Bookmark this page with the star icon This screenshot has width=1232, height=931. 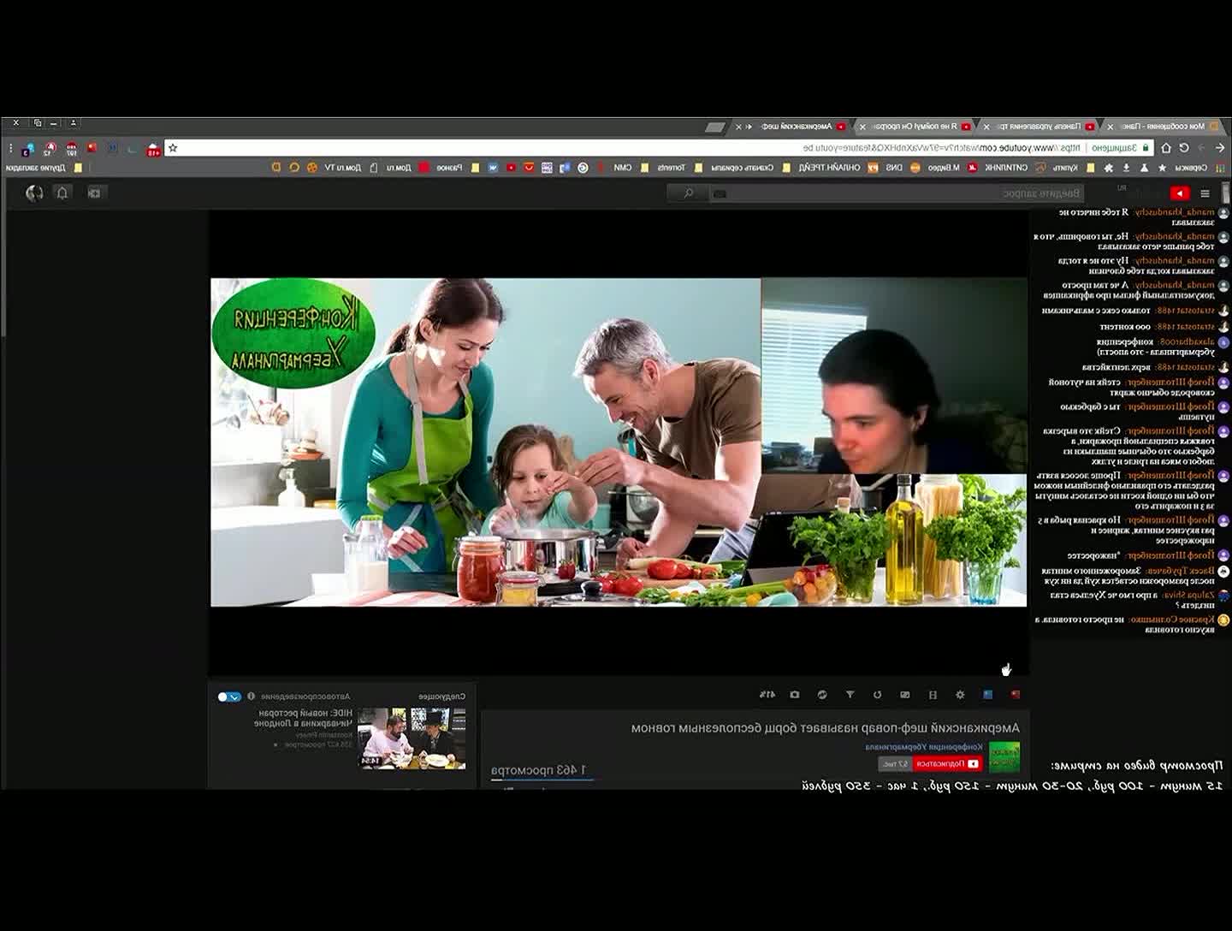pos(173,147)
